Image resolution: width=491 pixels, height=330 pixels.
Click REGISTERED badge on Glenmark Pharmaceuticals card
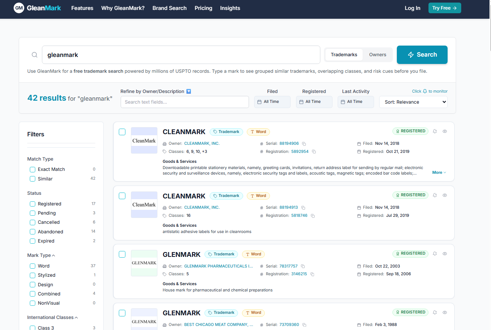(x=410, y=254)
